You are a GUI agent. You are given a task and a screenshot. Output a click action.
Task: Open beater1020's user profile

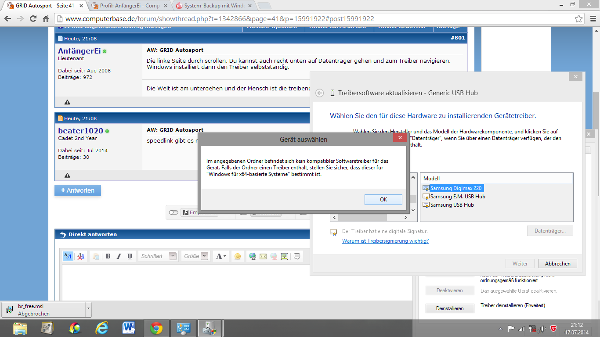[x=80, y=131]
